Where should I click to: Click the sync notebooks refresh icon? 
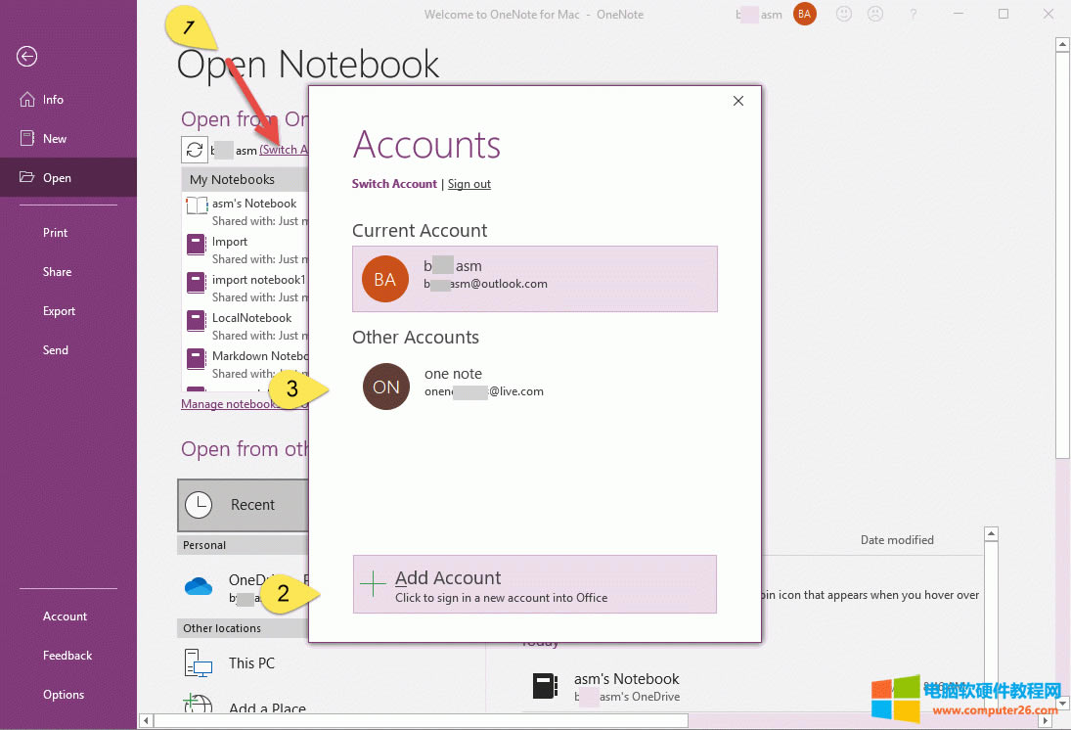[x=195, y=150]
